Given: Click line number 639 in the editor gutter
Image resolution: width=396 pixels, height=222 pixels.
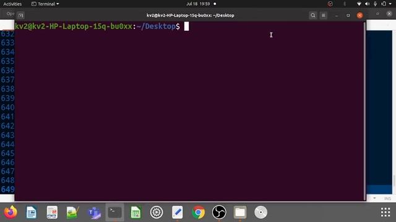Looking at the screenshot, I should pos(7,98).
